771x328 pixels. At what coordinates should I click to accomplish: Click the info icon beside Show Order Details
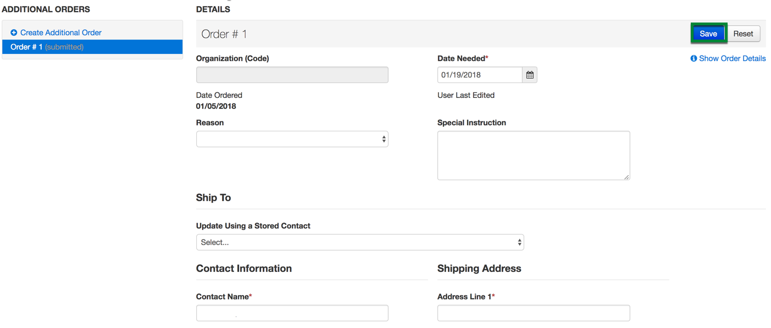point(694,58)
